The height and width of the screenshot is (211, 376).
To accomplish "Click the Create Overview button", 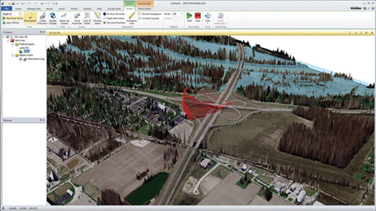I will 43,18.
